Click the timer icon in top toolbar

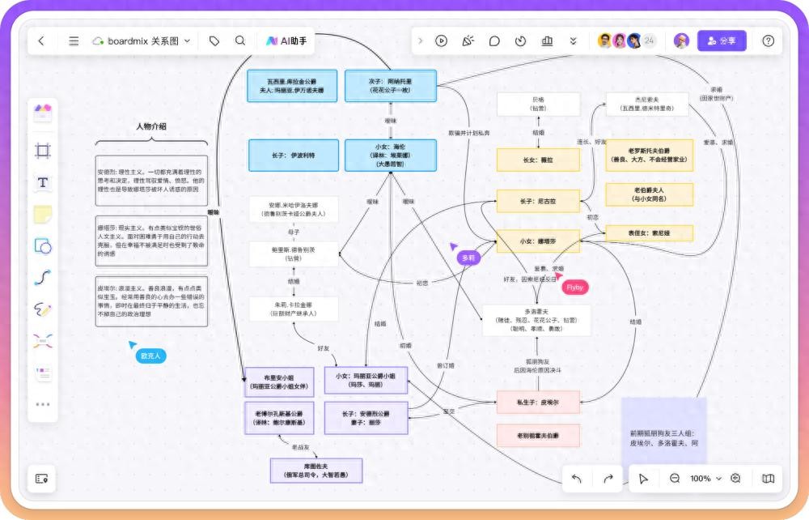520,40
